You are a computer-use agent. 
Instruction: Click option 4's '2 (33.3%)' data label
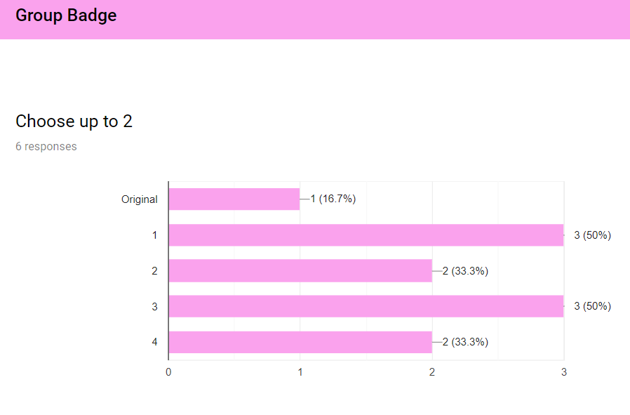465,342
